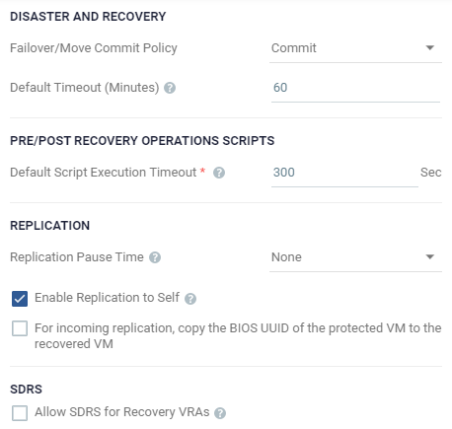This screenshot has height=429, width=452.
Task: Enable the copy BIOS UUID checkbox
Action: pos(20,328)
